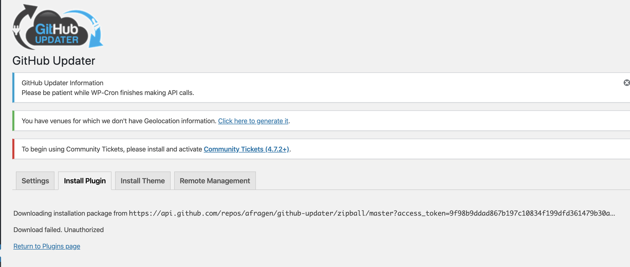Screen dimensions: 630x267
Task: Click 'Click here to generate it'
Action: [x=253, y=121]
